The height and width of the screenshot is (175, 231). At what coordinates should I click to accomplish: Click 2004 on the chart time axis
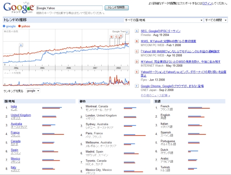(x=16, y=68)
